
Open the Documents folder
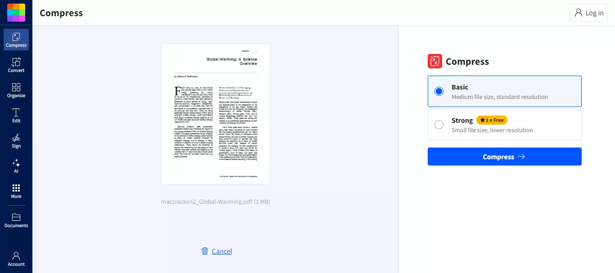pyautogui.click(x=16, y=220)
